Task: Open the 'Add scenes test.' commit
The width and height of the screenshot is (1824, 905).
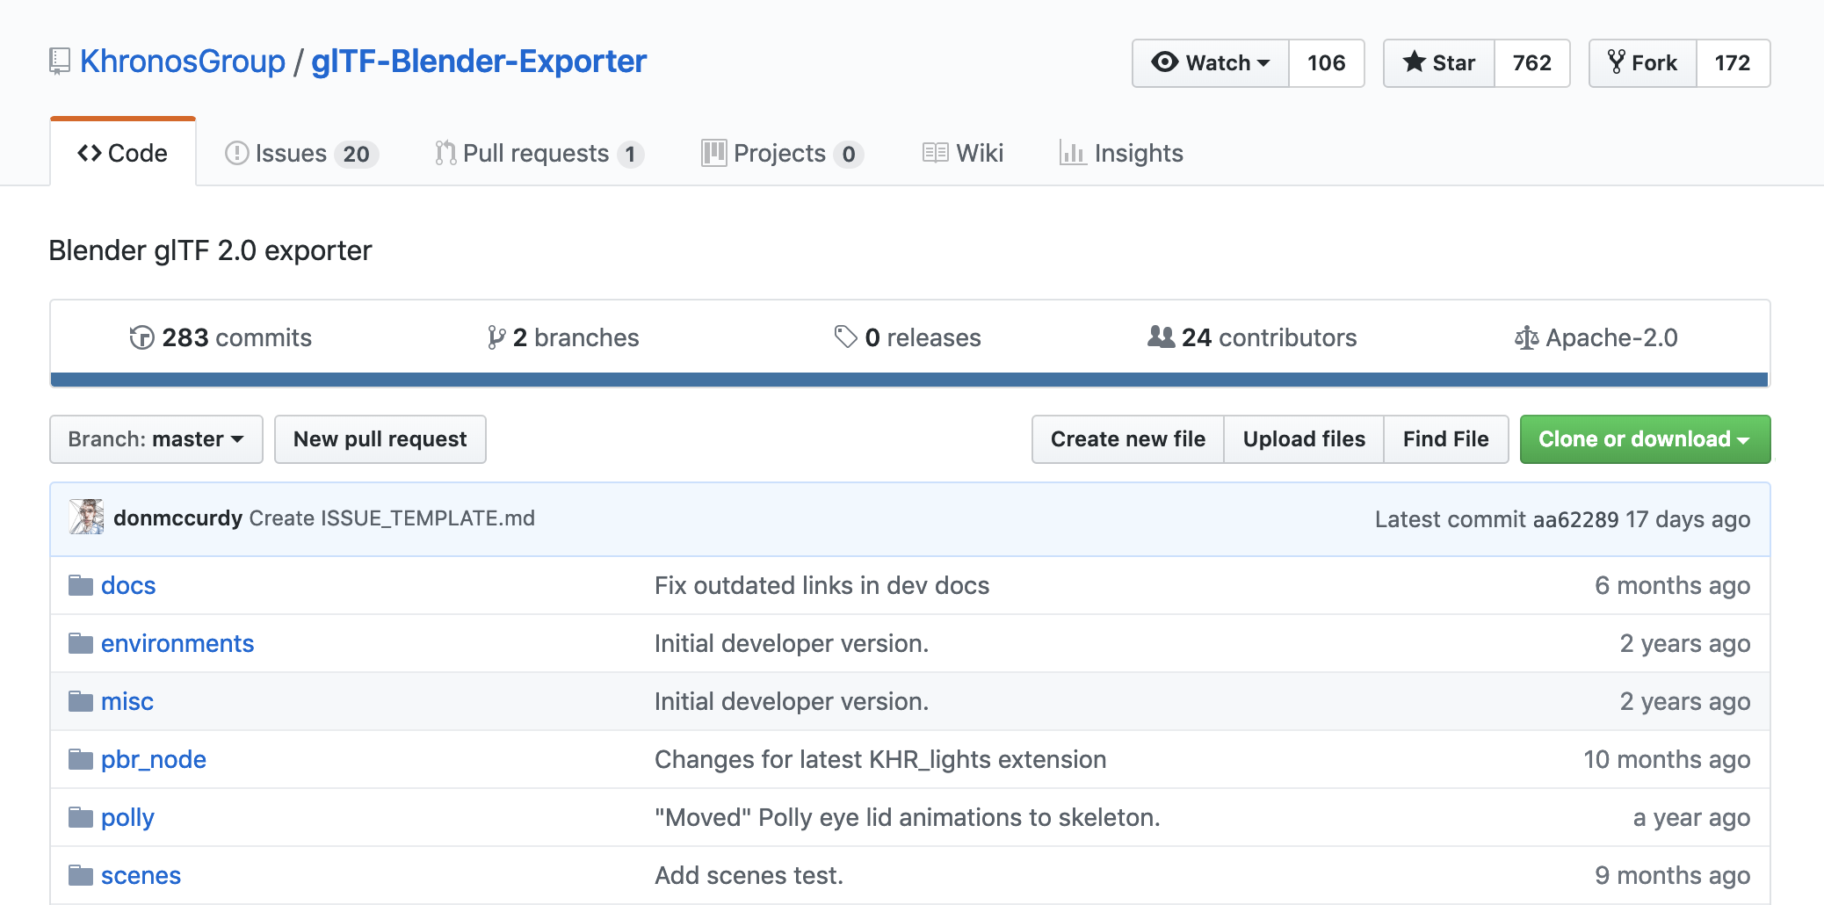Action: [749, 875]
